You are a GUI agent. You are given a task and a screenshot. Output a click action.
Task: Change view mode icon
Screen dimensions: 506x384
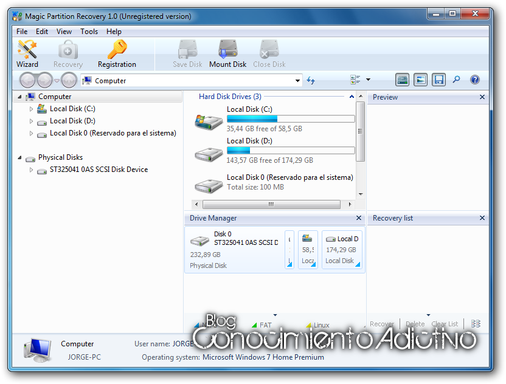355,80
